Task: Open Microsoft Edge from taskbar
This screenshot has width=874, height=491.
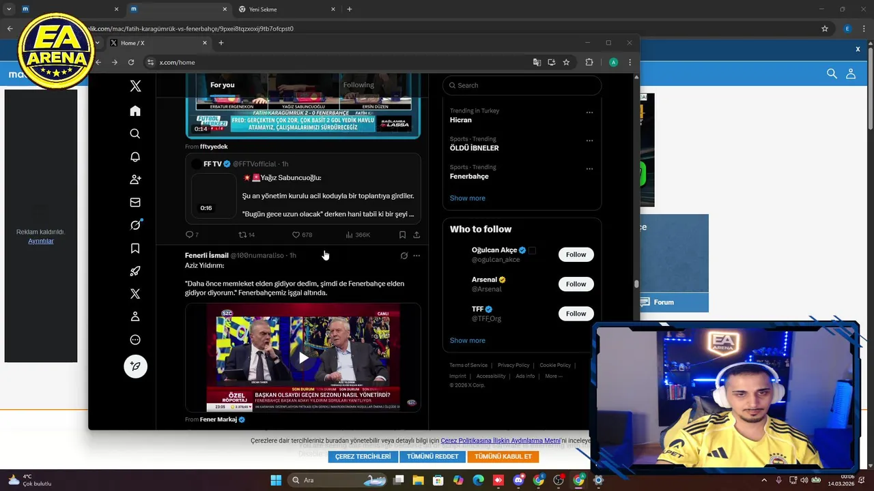Action: [x=479, y=480]
